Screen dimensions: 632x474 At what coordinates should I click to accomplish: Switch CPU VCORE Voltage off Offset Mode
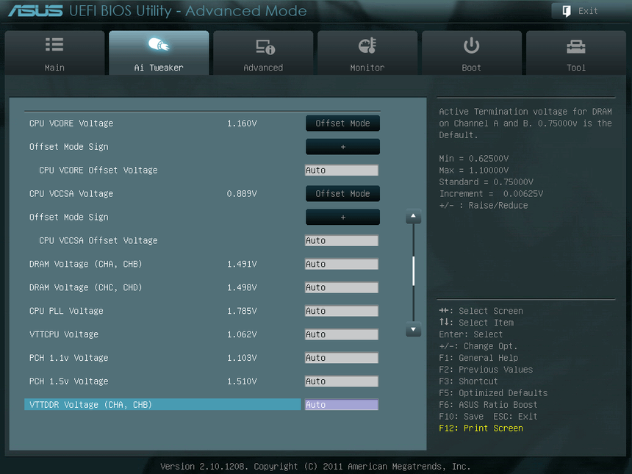pyautogui.click(x=342, y=123)
